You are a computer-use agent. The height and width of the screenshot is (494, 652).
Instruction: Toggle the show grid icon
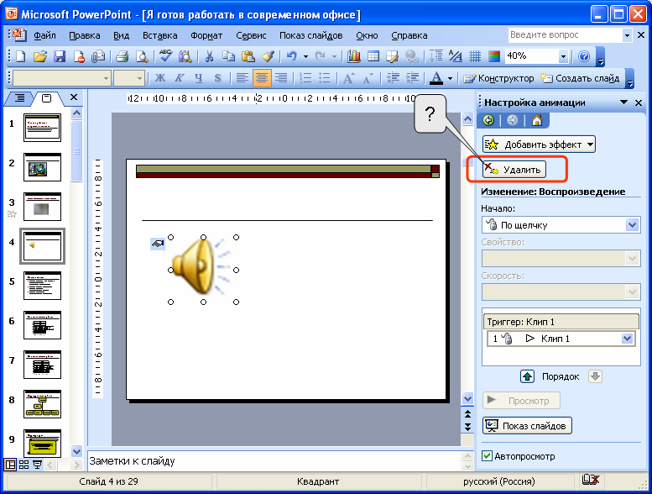pos(475,56)
